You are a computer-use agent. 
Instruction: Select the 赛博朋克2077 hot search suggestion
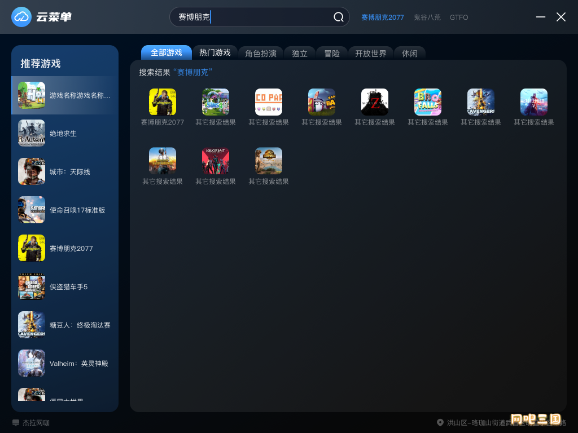(x=382, y=17)
